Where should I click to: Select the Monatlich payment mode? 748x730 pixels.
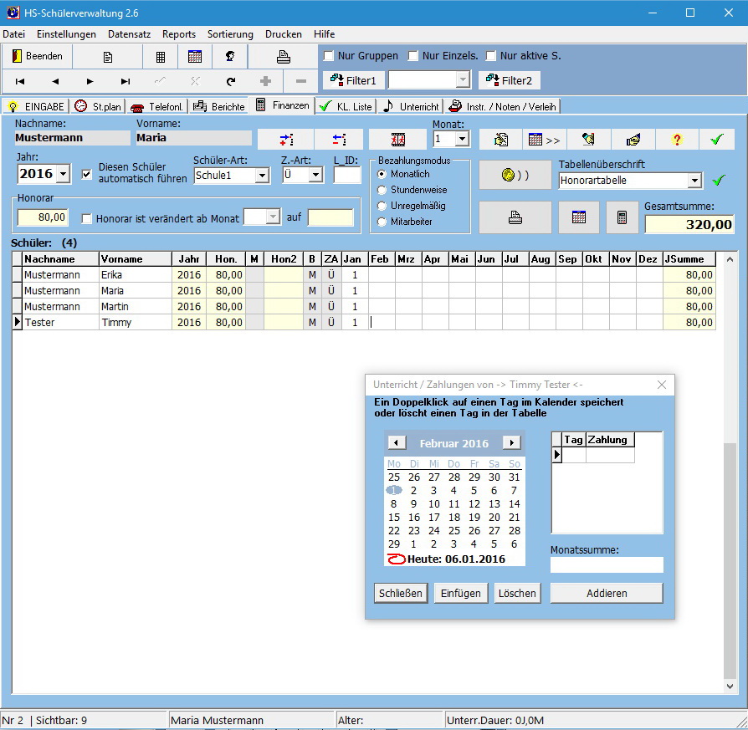[x=382, y=174]
